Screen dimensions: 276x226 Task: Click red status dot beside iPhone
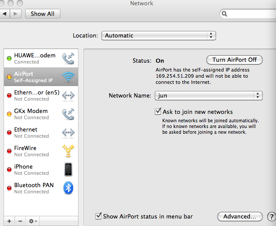9,169
